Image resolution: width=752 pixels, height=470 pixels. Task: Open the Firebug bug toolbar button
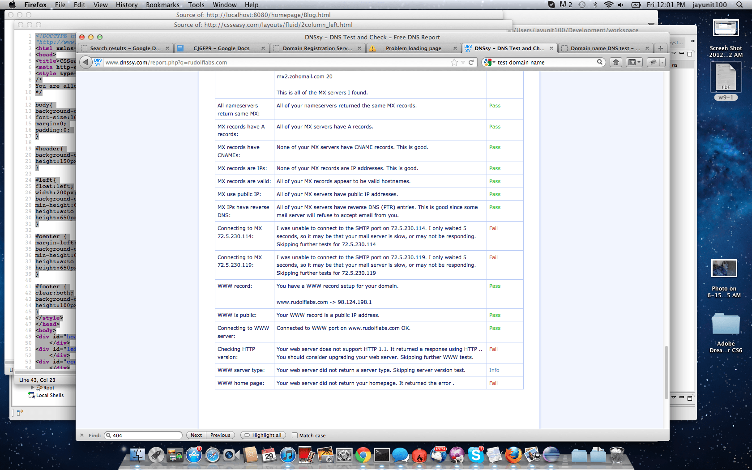653,62
